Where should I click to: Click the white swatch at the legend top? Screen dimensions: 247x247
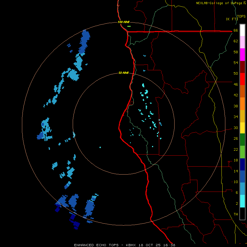(x=242, y=30)
